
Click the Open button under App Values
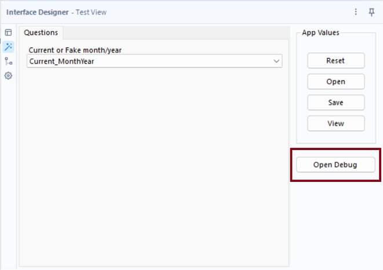click(335, 82)
